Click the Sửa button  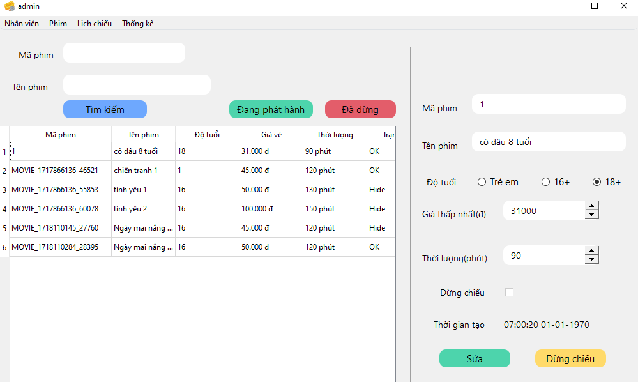tap(475, 358)
